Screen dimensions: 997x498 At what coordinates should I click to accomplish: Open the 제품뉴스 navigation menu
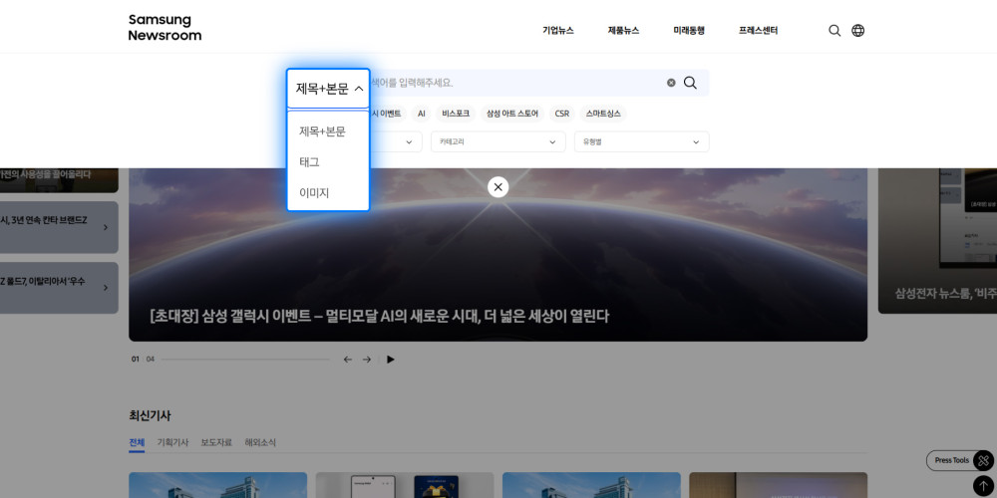click(623, 31)
